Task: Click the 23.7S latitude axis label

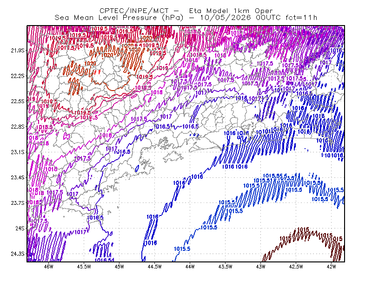Action: 17,203
